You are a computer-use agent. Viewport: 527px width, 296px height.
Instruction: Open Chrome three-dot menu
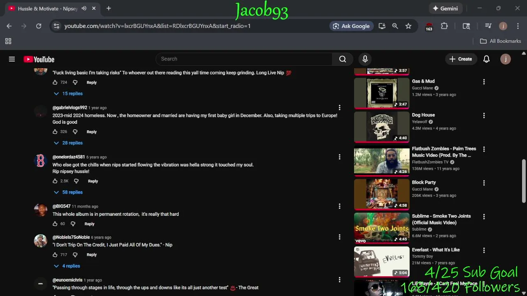[518, 26]
